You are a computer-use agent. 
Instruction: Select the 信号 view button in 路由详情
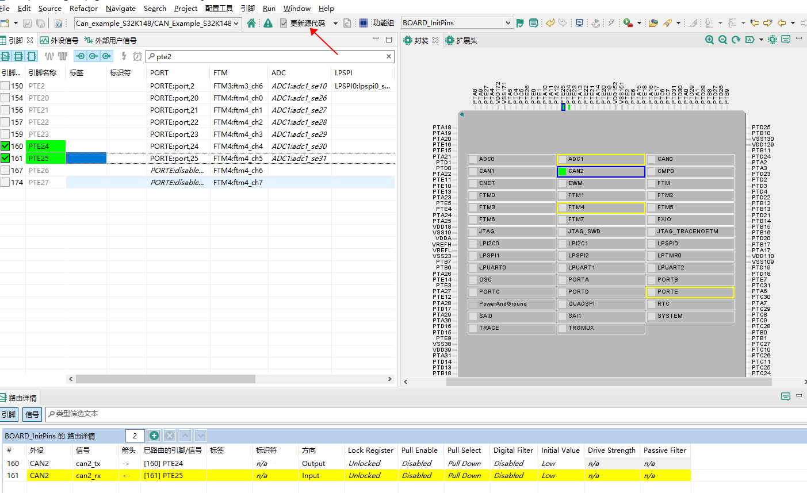coord(32,414)
